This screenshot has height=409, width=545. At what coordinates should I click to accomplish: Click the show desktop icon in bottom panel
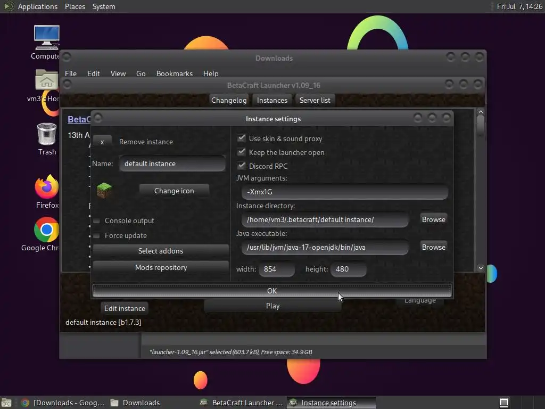6,403
